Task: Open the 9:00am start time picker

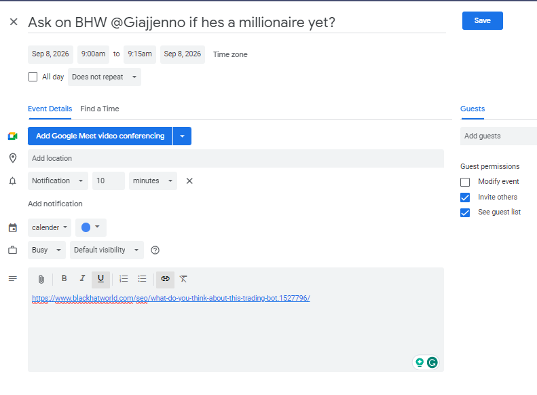Action: pos(93,54)
